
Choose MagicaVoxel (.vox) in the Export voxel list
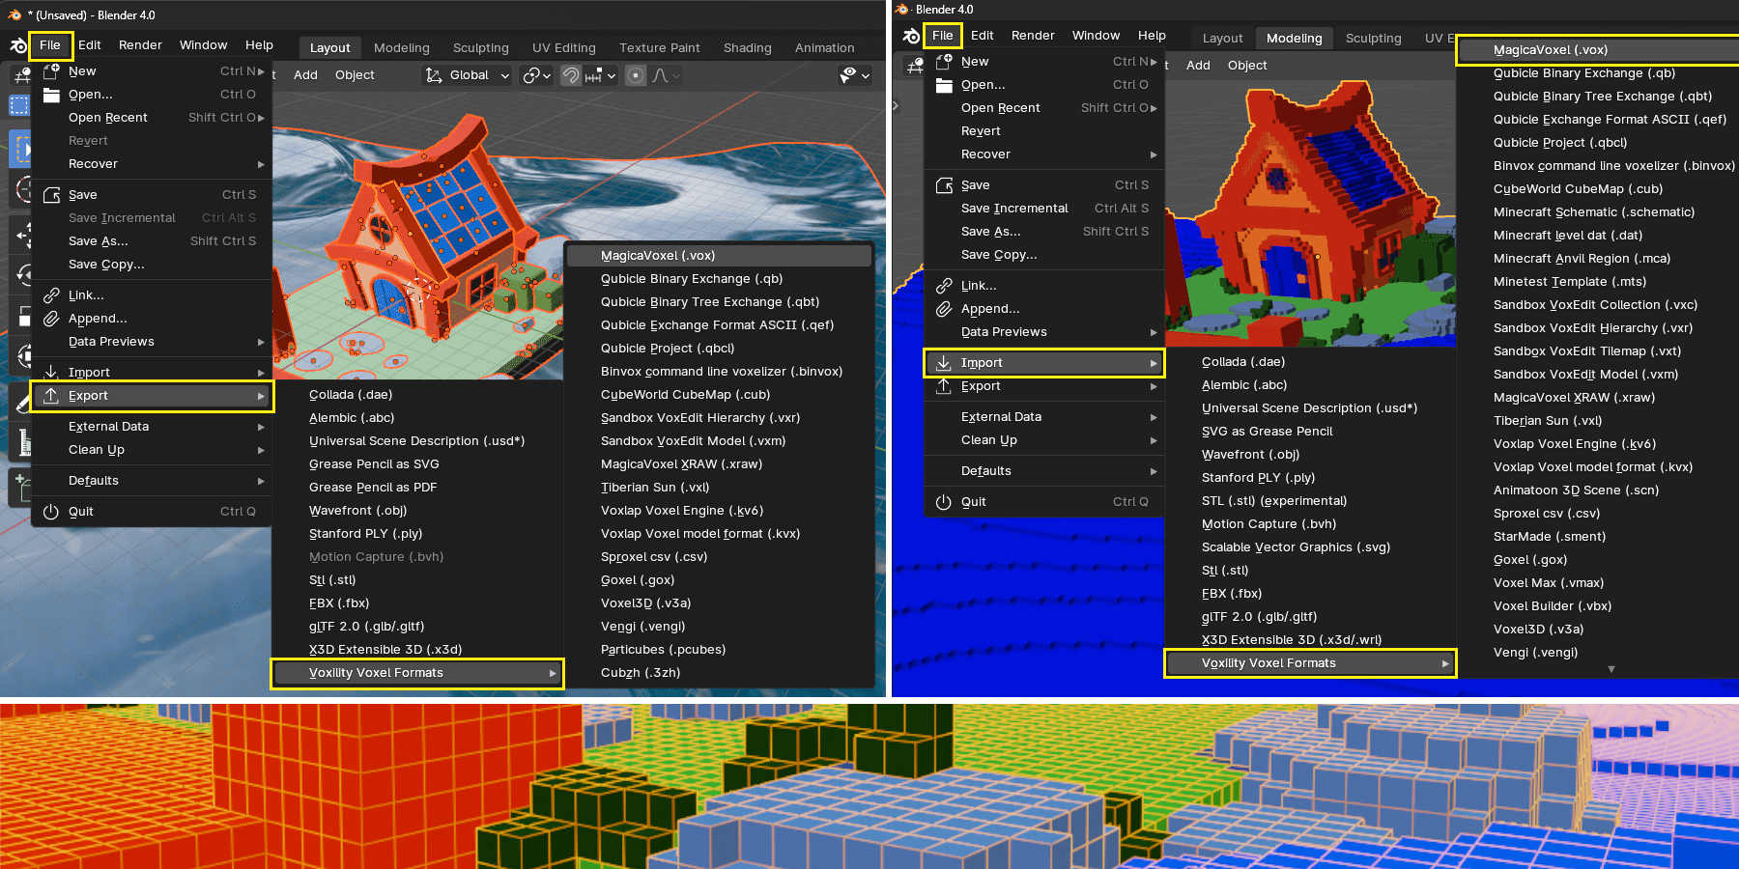719,256
